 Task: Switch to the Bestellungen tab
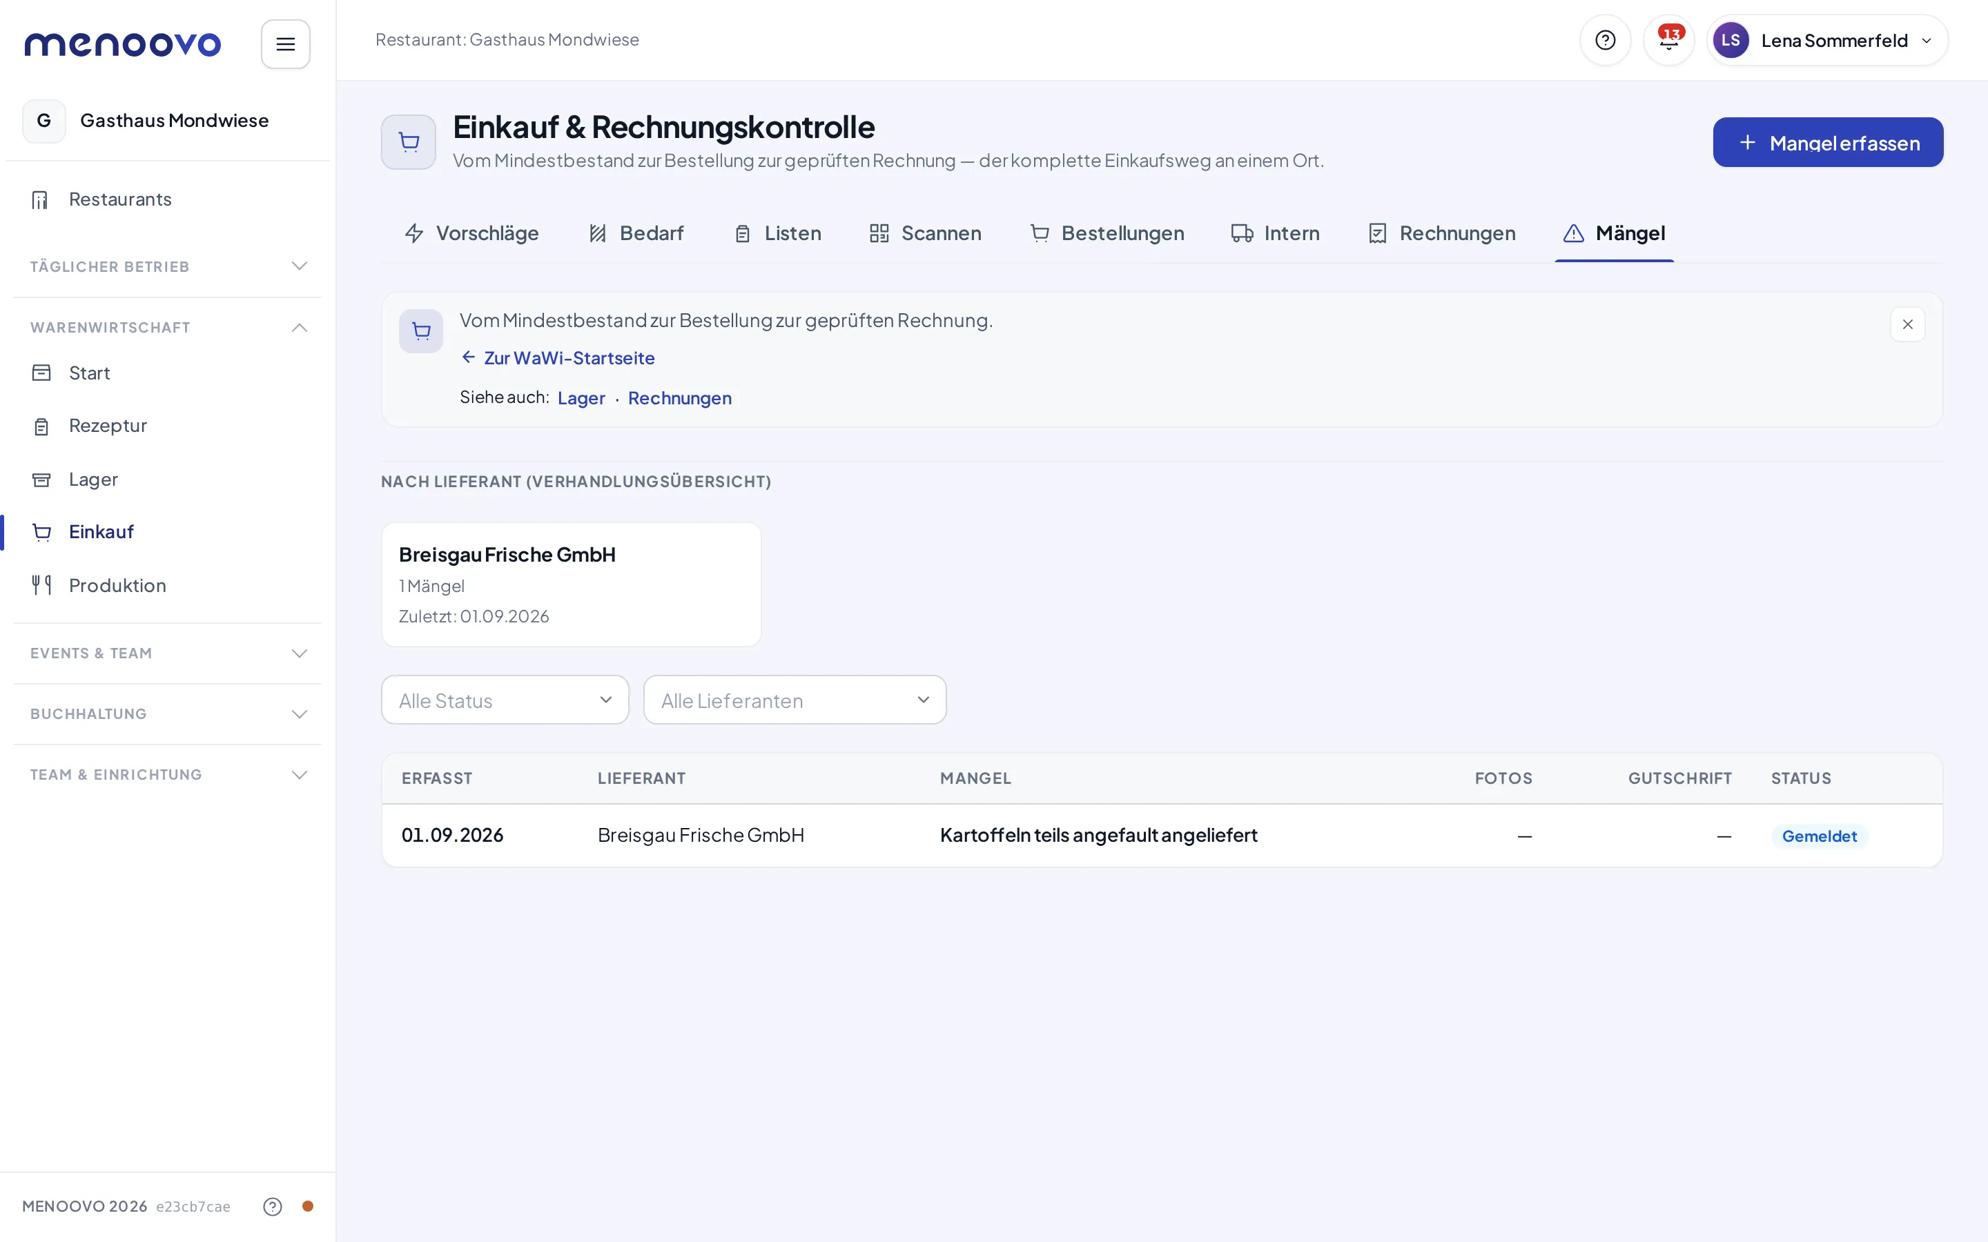pyautogui.click(x=1107, y=233)
